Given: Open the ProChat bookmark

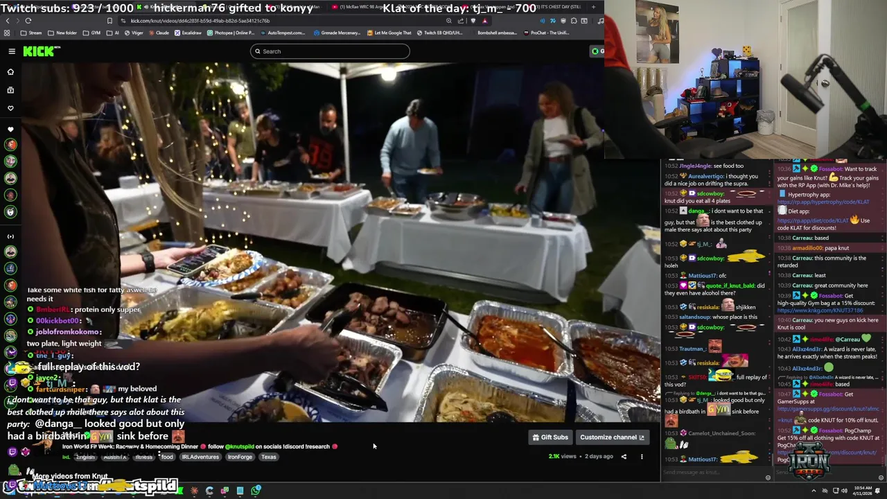Looking at the screenshot, I should point(545,33).
